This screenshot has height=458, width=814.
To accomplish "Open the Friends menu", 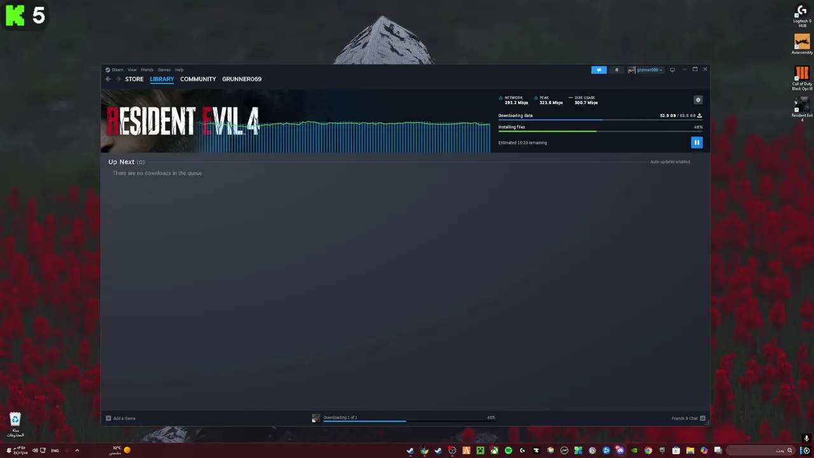I will (x=147, y=70).
